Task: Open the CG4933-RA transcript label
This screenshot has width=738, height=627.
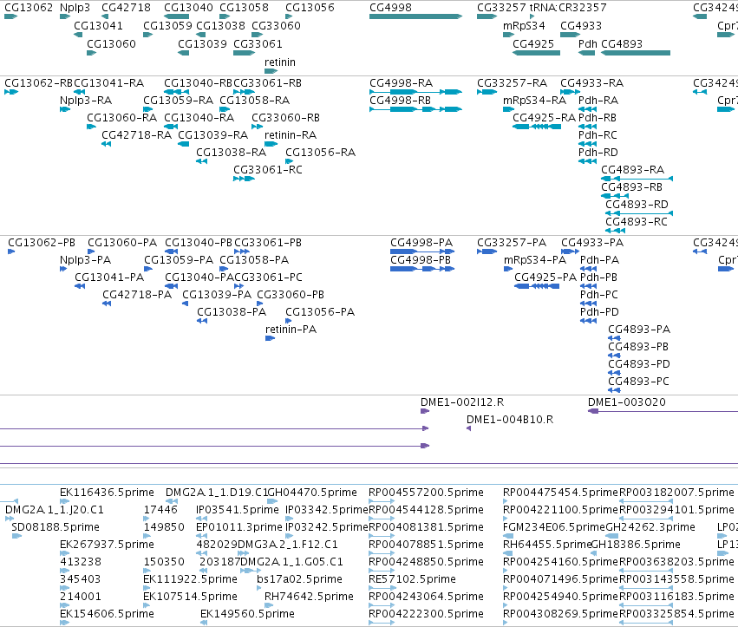Action: pyautogui.click(x=591, y=83)
